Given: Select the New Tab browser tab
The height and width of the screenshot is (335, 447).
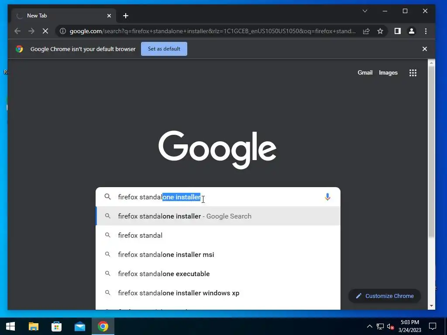Looking at the screenshot, I should point(63,16).
